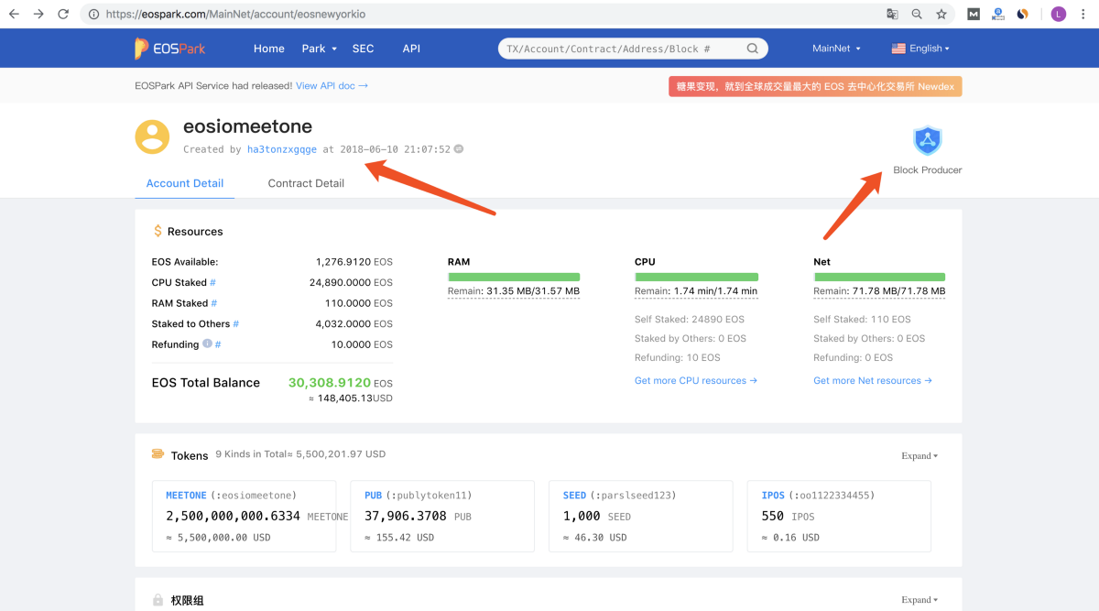Click the browser forward arrow
Viewport: 1099px width, 611px height.
click(x=38, y=15)
